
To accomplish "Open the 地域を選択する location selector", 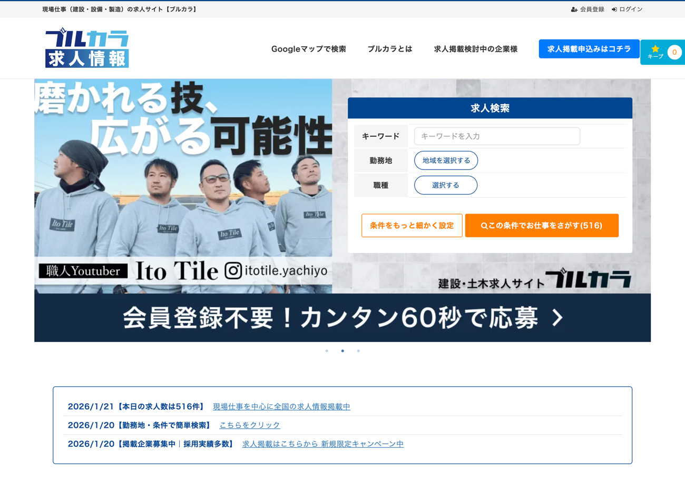I will [446, 161].
